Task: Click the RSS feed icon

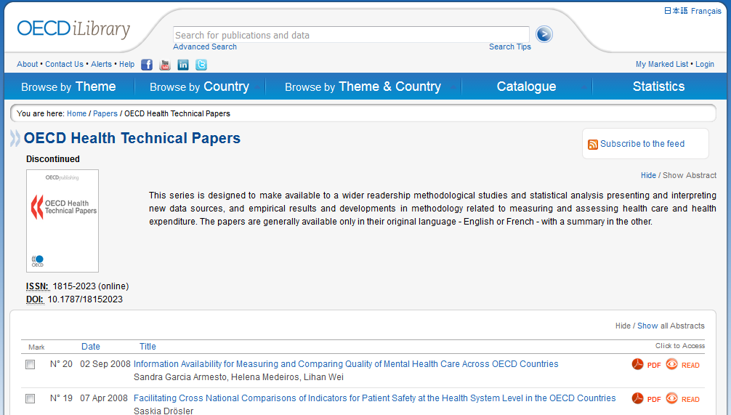Action: point(593,145)
